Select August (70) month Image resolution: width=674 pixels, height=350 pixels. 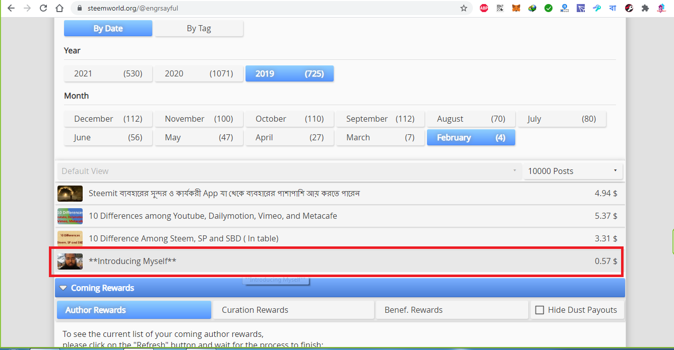[x=471, y=119]
